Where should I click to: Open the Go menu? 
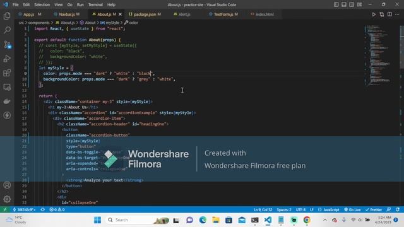[x=70, y=4]
